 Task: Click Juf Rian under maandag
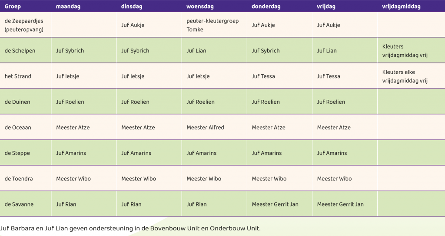pyautogui.click(x=66, y=204)
